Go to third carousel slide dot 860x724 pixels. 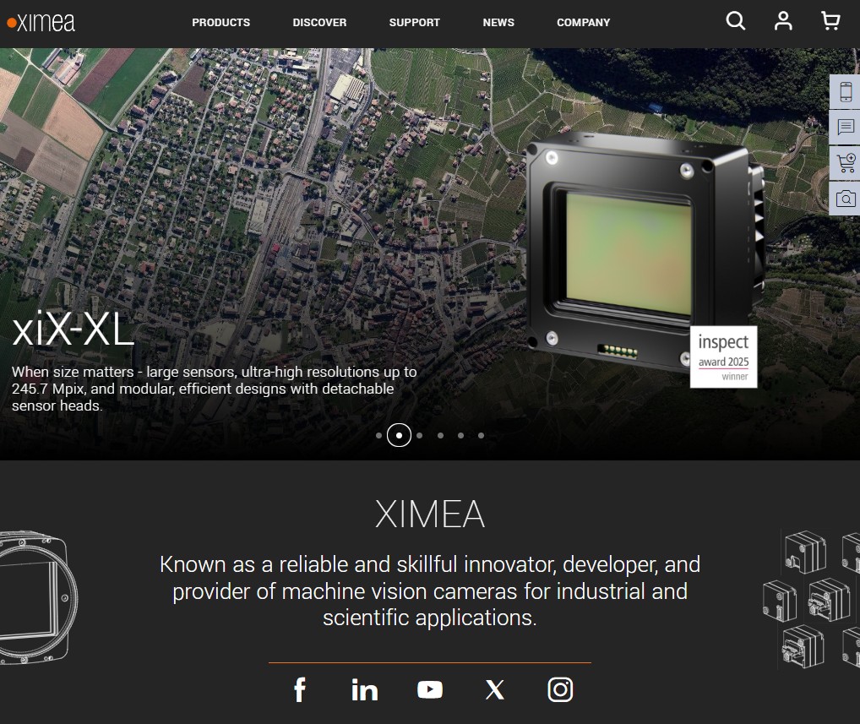point(420,435)
